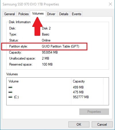Click the drive icon next to (C:)
Image resolution: width=115 pixels, height=130 pixels.
pyautogui.click(x=10, y=97)
